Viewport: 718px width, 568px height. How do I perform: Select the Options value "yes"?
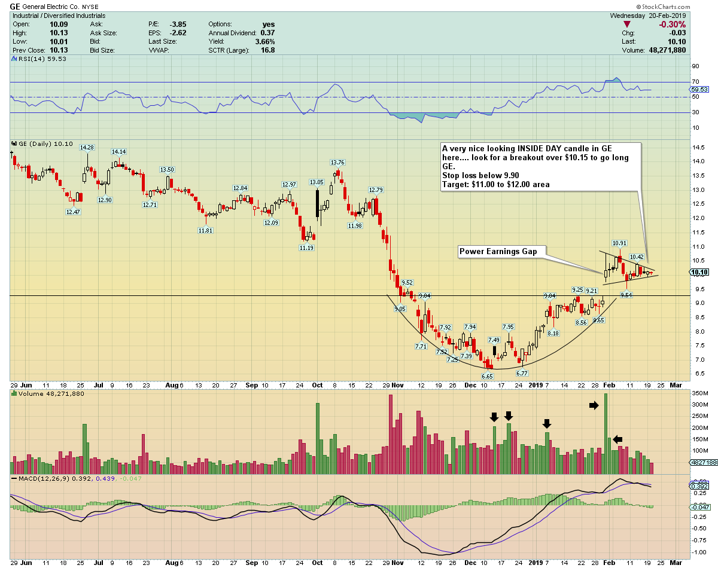[x=268, y=25]
